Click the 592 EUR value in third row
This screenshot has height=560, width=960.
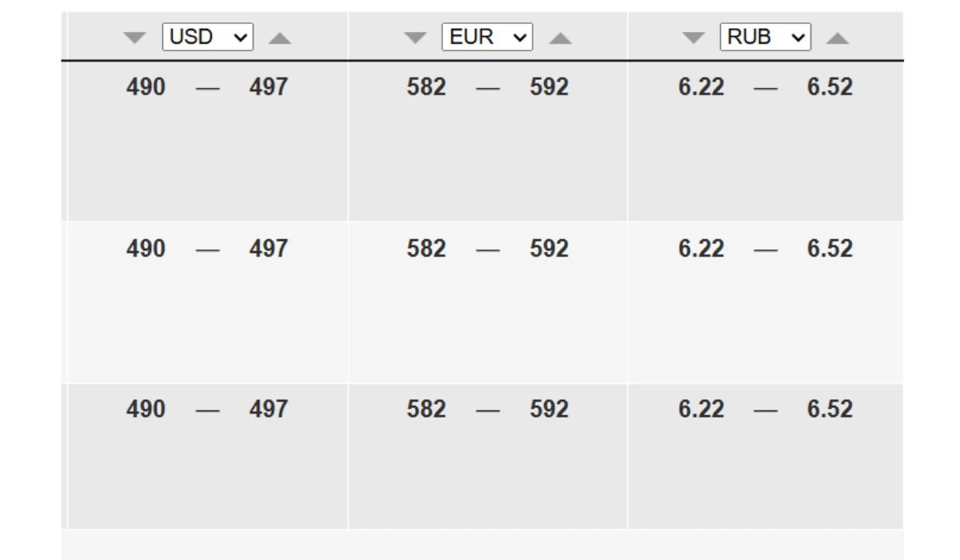549,409
